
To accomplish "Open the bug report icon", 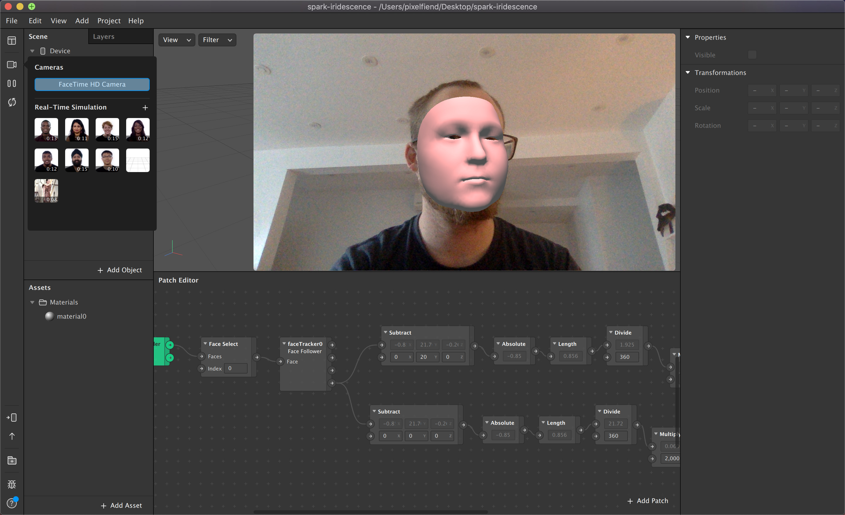I will click(12, 484).
